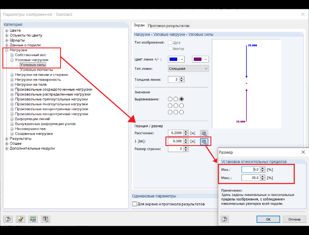Expand Нагрузки на линии и стержни
The width and height of the screenshot is (309, 235).
pos(12,75)
